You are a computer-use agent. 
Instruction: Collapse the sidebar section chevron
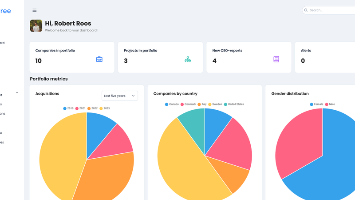17,93
